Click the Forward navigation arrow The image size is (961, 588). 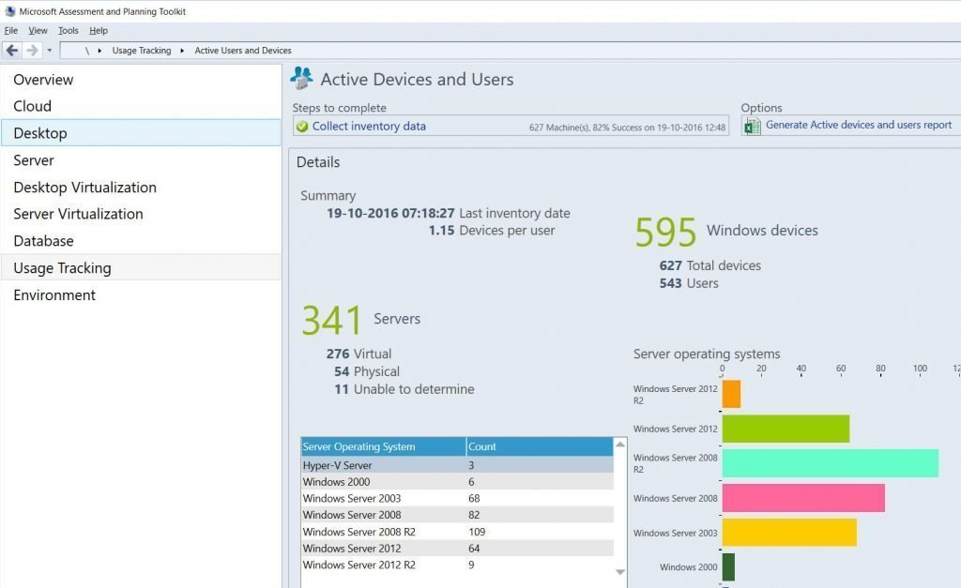point(32,50)
